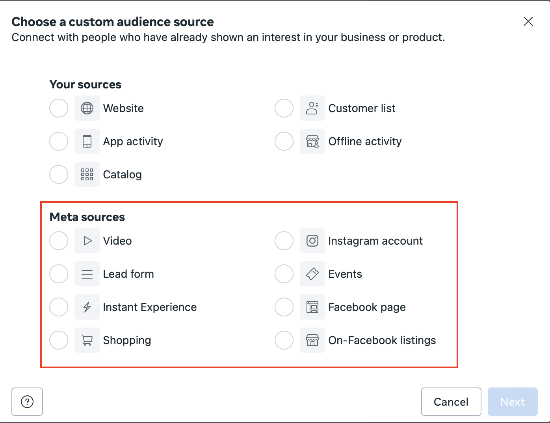Click the Meta sources heading

(x=87, y=217)
